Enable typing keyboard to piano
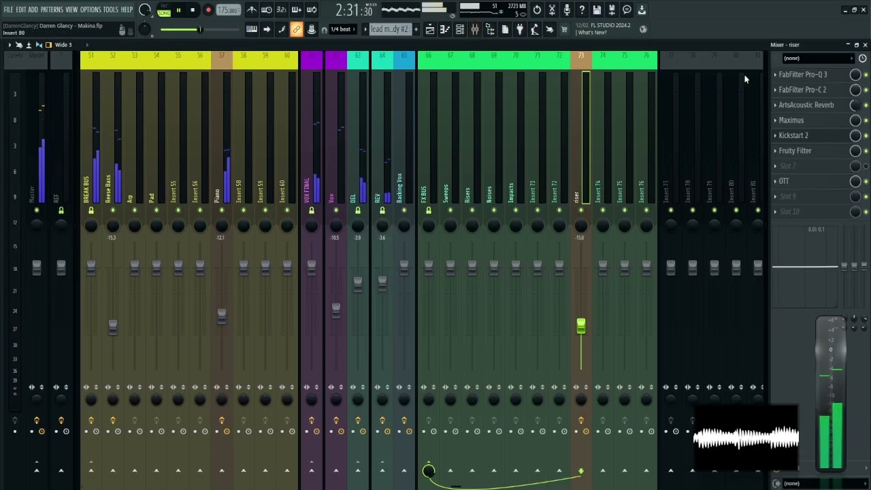Image resolution: width=871 pixels, height=490 pixels. pyautogui.click(x=252, y=29)
